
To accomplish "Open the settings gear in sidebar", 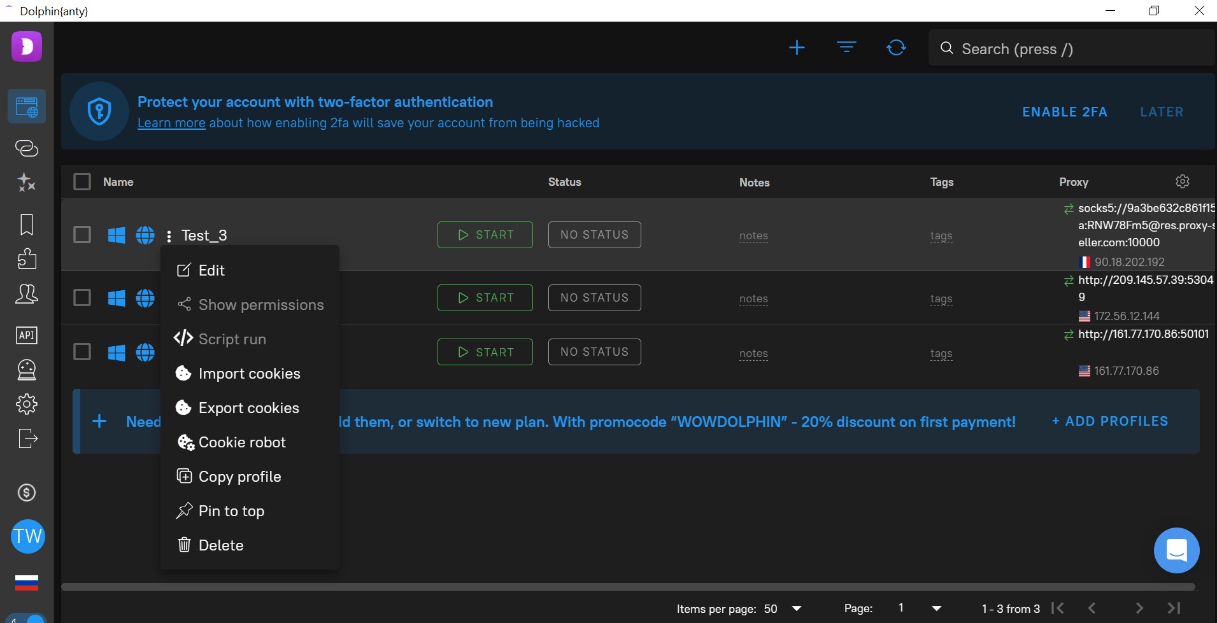I will coord(27,404).
